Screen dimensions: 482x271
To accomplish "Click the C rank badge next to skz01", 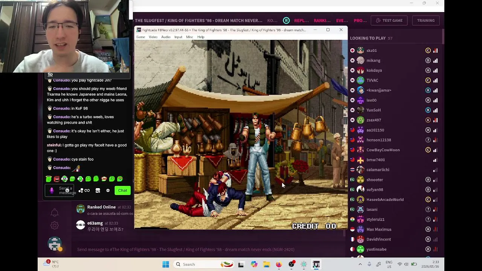I will 428,50.
